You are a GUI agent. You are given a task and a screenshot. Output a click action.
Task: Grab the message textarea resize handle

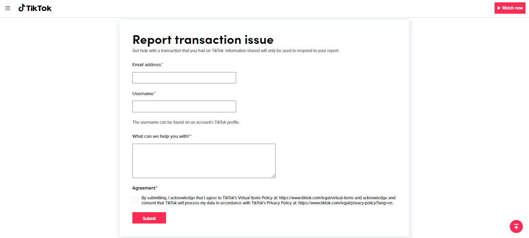pyautogui.click(x=273, y=176)
